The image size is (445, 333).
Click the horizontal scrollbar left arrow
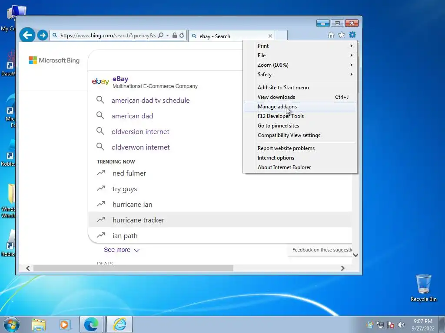pos(28,268)
